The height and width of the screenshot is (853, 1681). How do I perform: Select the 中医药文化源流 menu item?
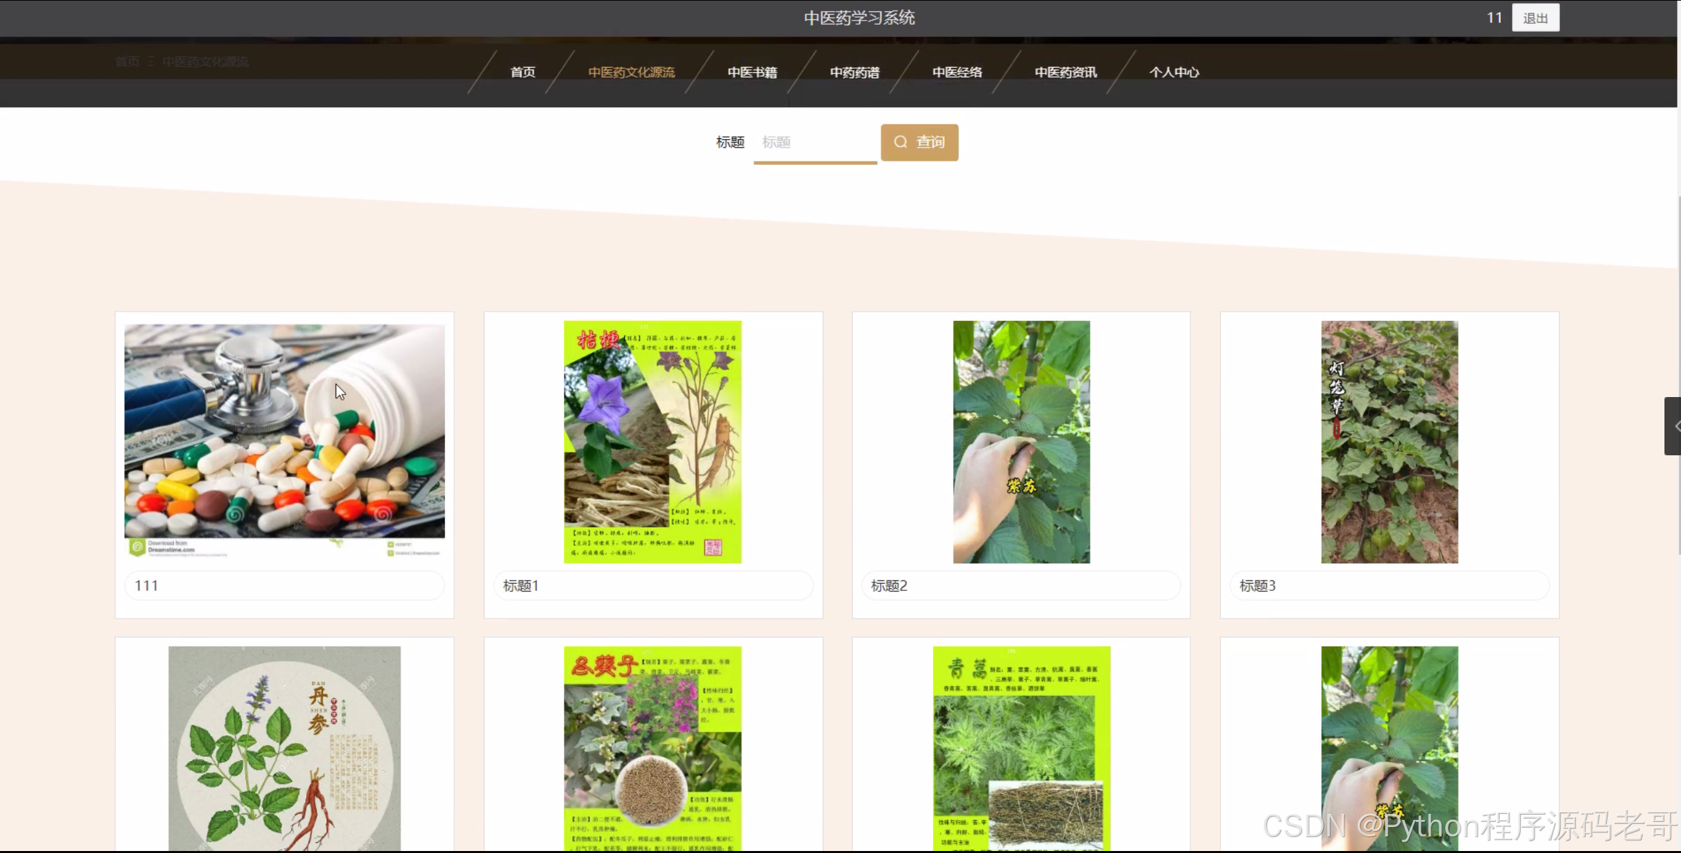pyautogui.click(x=631, y=72)
